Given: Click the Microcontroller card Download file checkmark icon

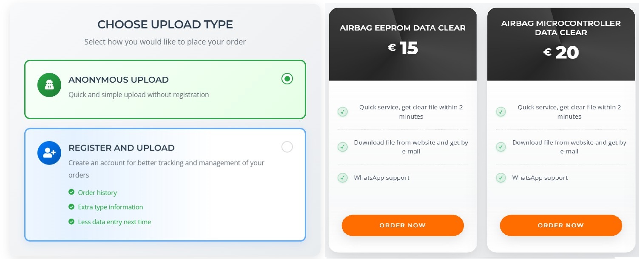Looking at the screenshot, I should [501, 147].
